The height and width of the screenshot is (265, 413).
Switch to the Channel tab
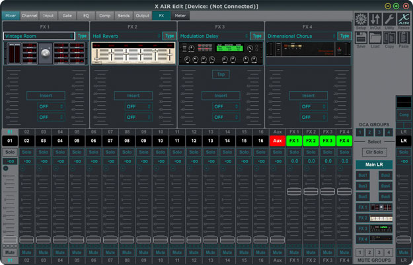tap(29, 16)
